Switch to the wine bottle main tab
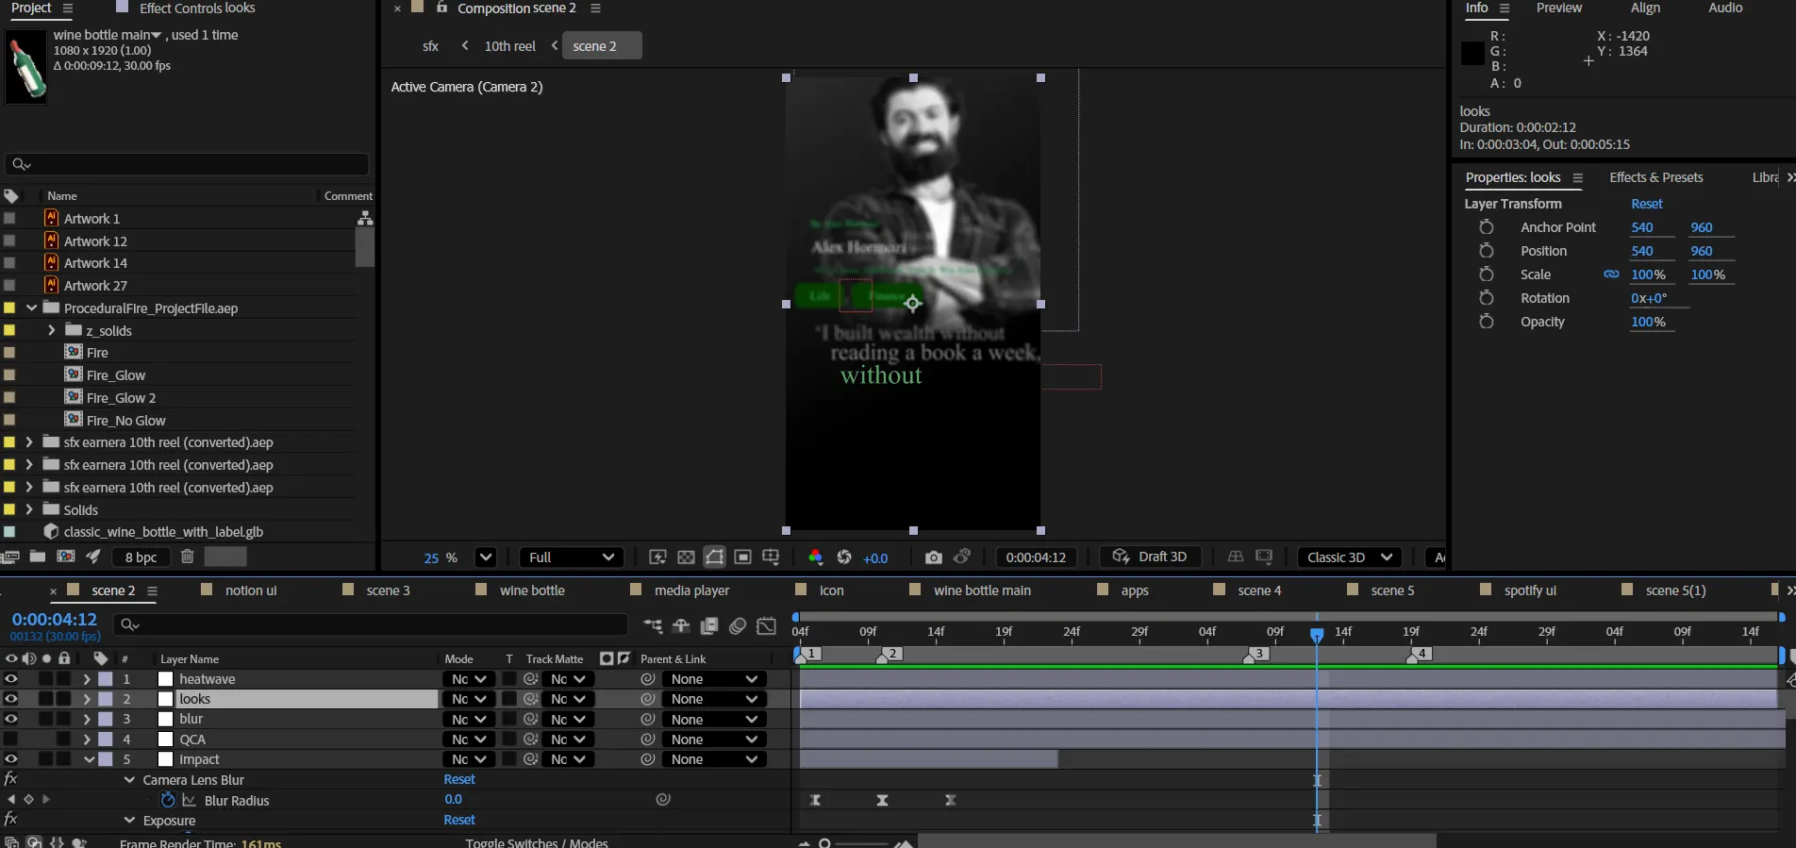Screen dimensions: 1796x848 coord(981,590)
